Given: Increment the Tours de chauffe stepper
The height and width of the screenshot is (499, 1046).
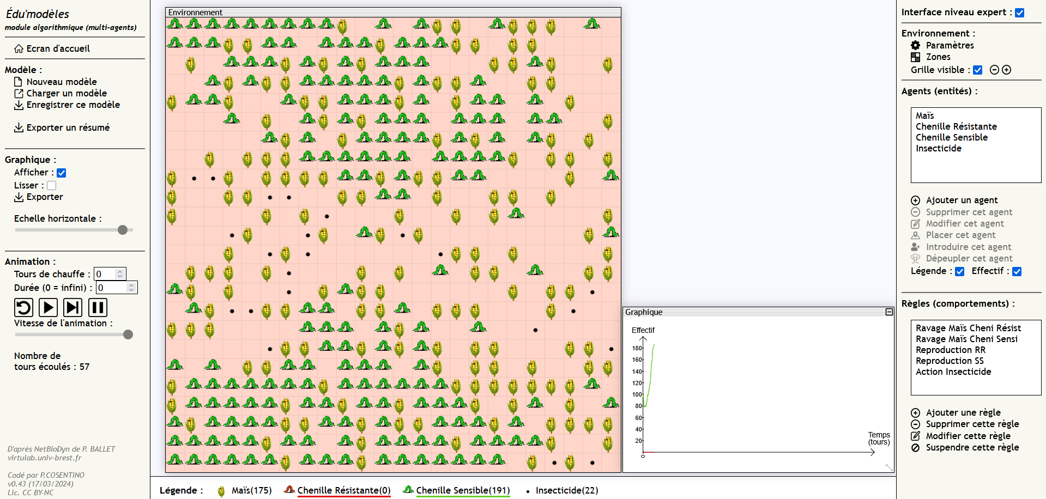Looking at the screenshot, I should 120,271.
